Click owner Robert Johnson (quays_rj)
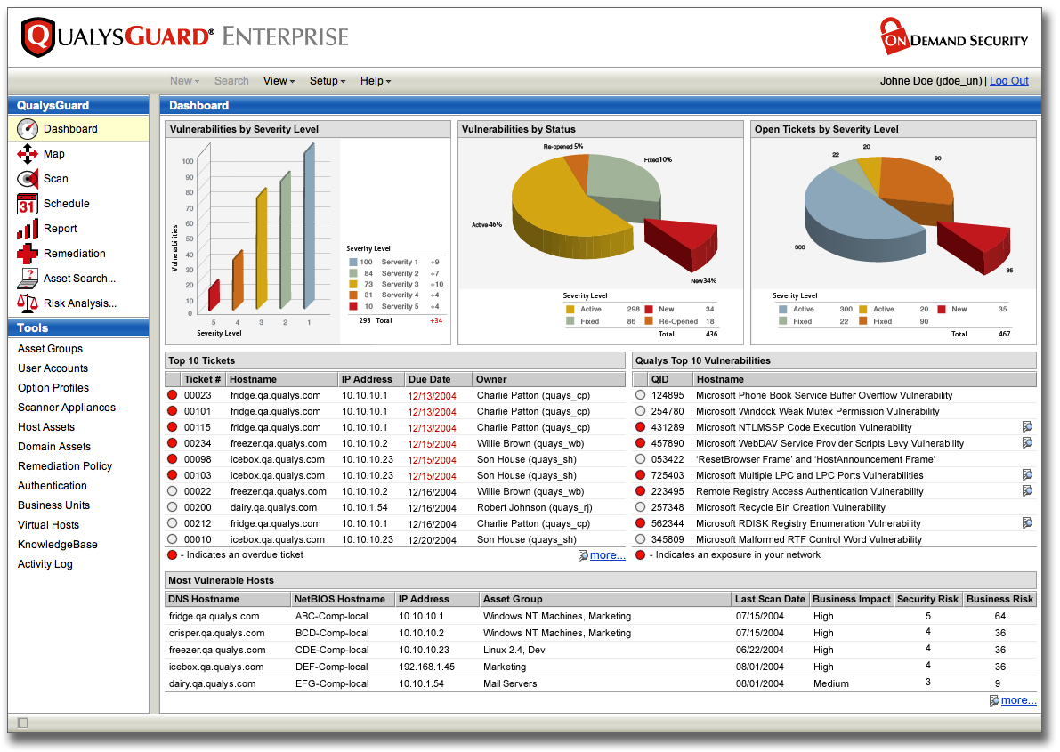Image resolution: width=1060 pixels, height=752 pixels. 534,508
